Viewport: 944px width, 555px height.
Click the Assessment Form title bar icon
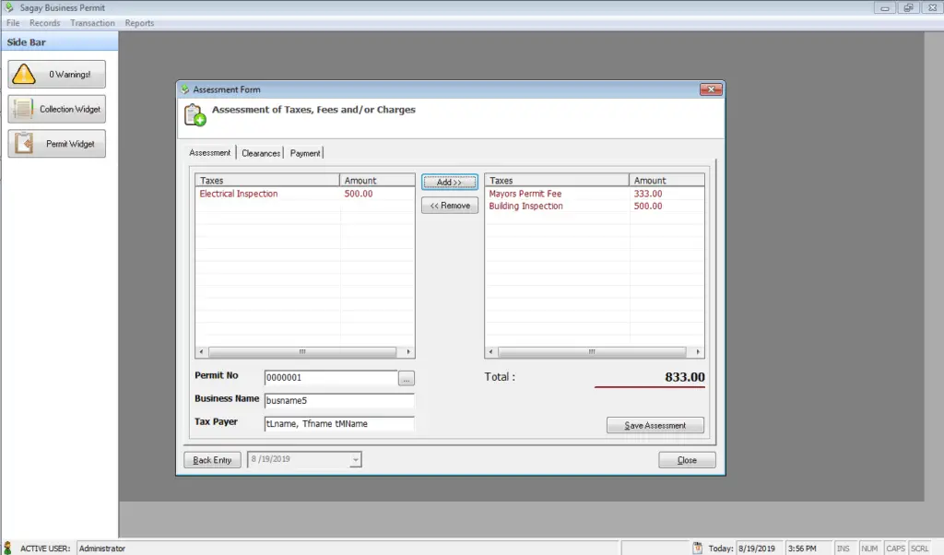click(x=185, y=89)
